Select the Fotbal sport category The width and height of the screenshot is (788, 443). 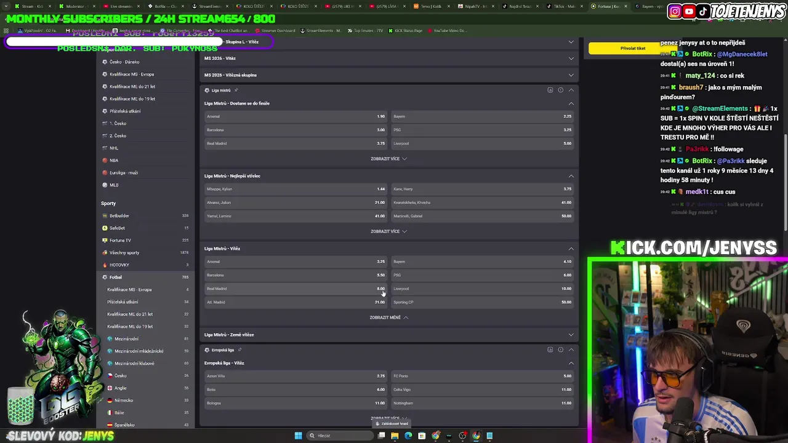coord(145,277)
